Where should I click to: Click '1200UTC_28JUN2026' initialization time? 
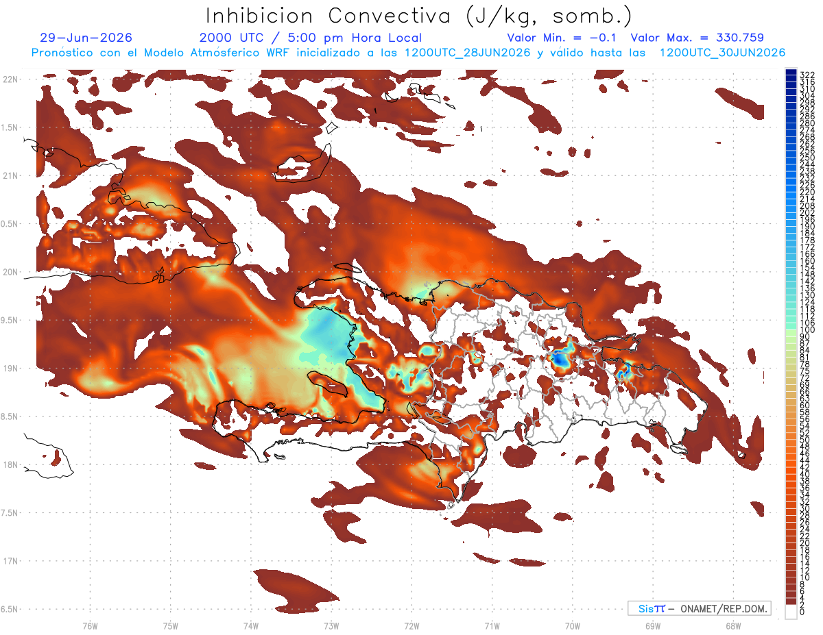pos(468,53)
